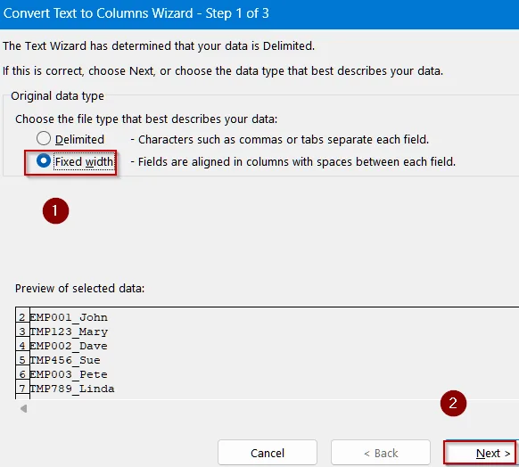Select preview row TMP789_Linda
The width and height of the screenshot is (519, 467).
pos(72,389)
